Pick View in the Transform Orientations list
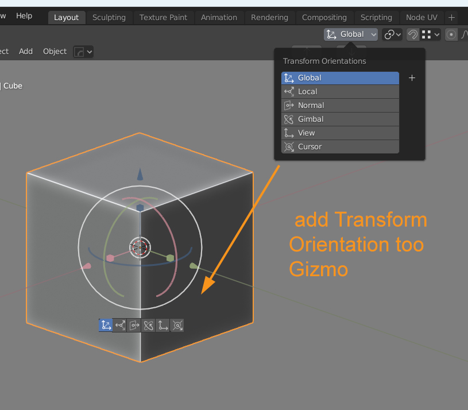 tap(340, 133)
